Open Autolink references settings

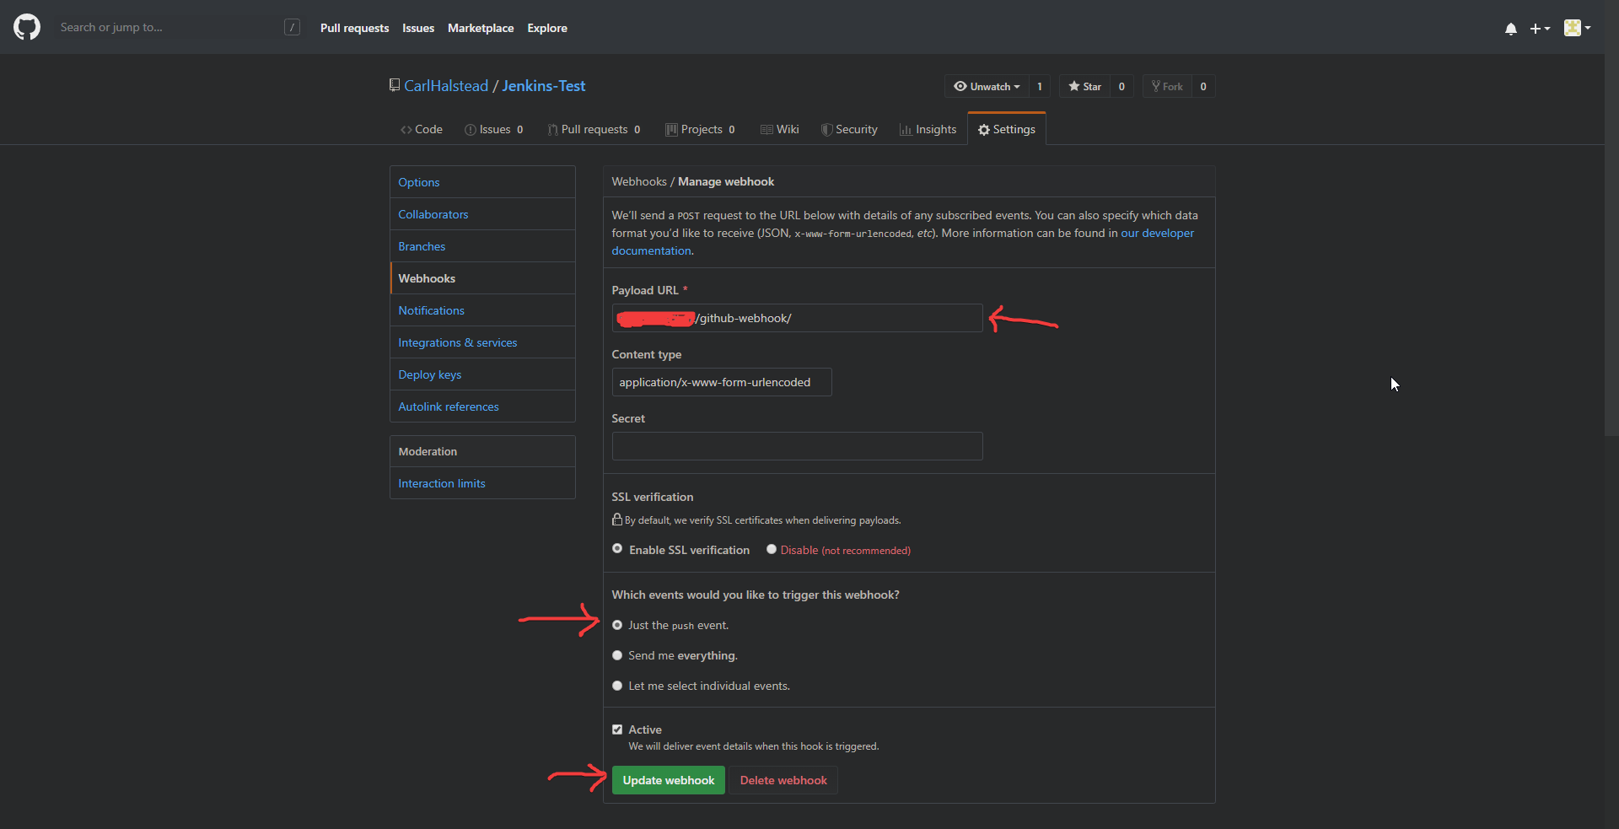[x=482, y=406]
